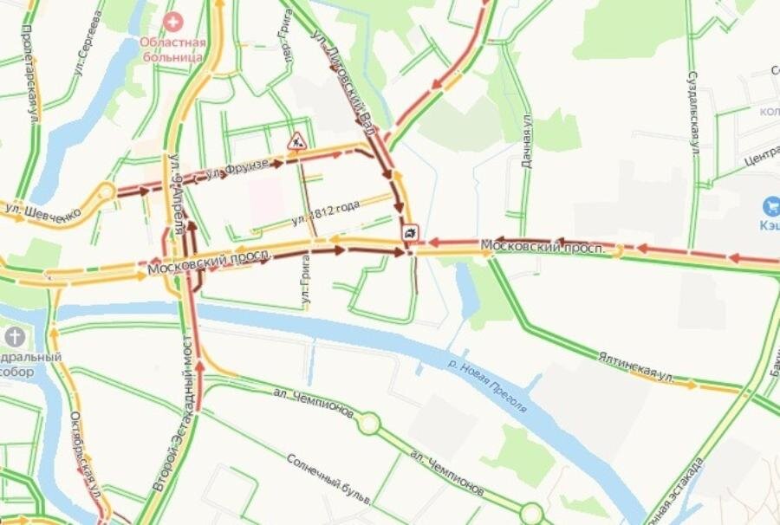Click the ул. Фрунзе street label
Image resolution: width=780 pixels, height=525 pixels.
click(237, 169)
